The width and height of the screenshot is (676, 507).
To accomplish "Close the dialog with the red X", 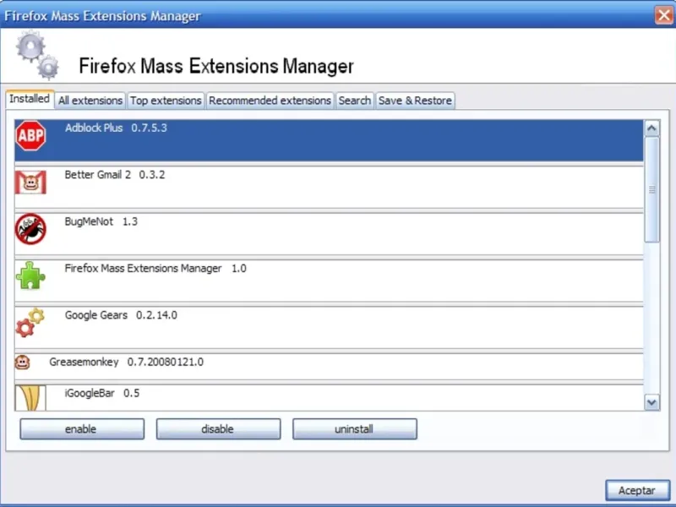I will (x=664, y=15).
